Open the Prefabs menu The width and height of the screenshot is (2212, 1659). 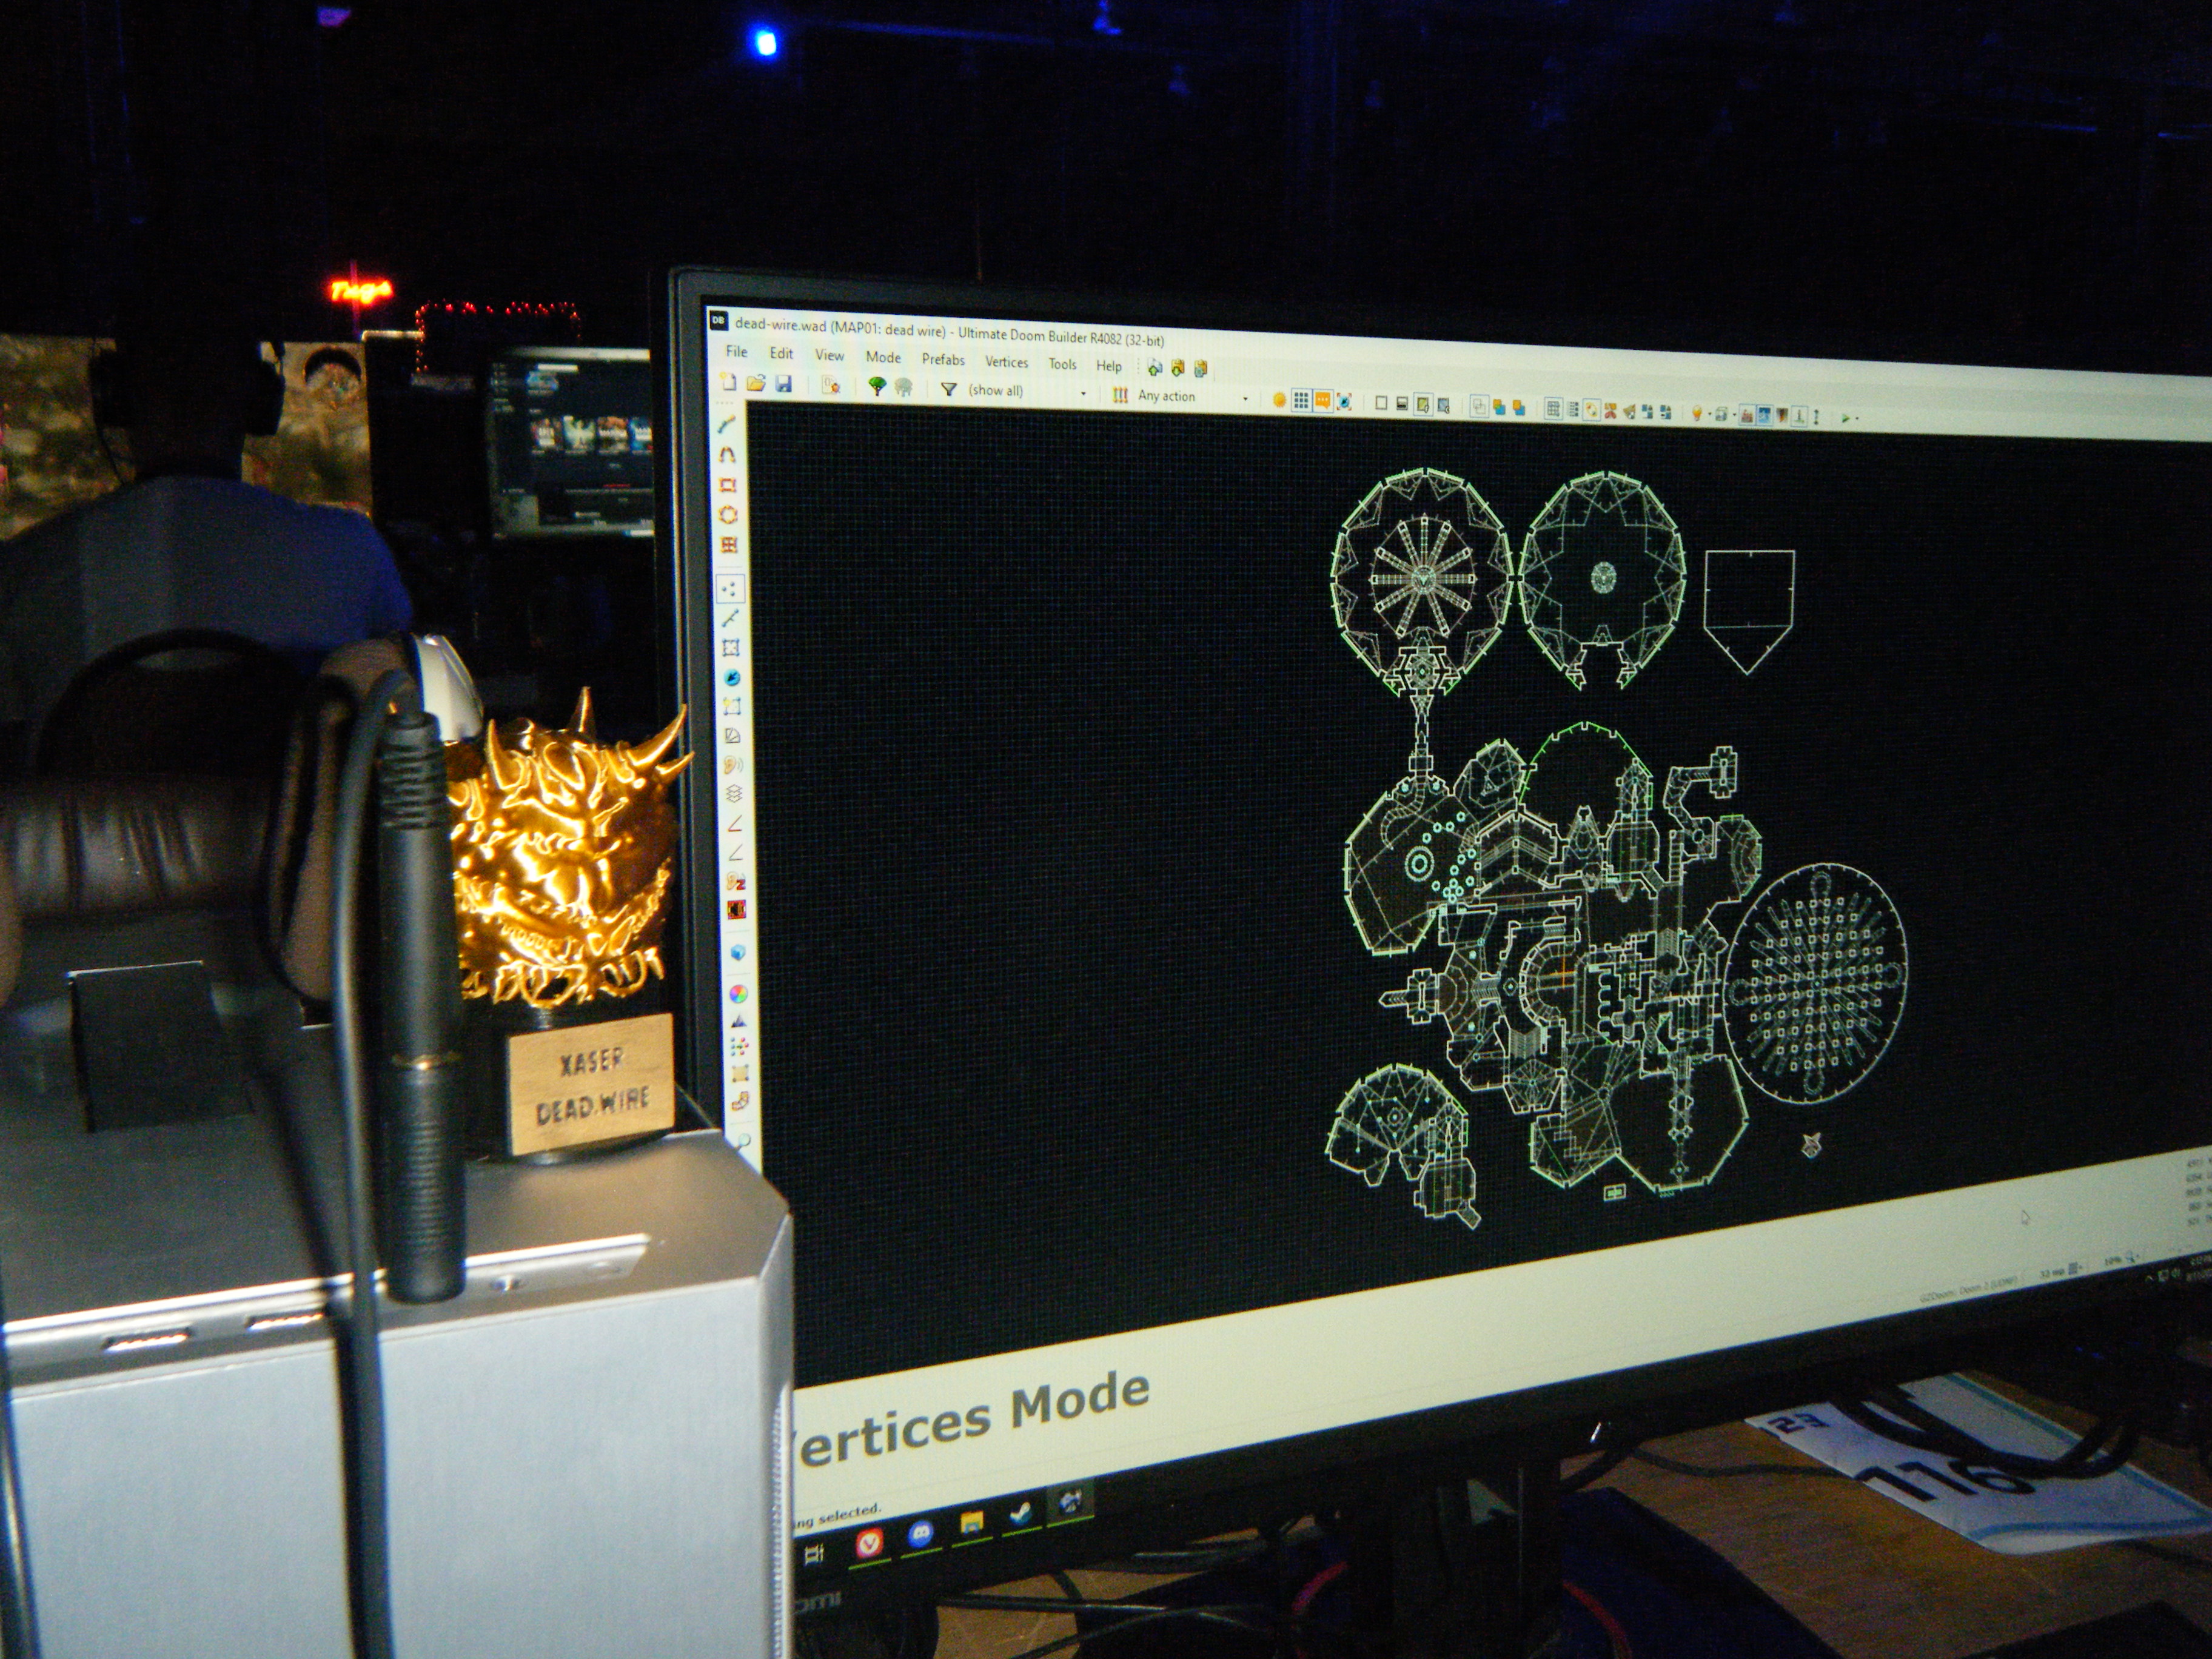pyautogui.click(x=943, y=359)
